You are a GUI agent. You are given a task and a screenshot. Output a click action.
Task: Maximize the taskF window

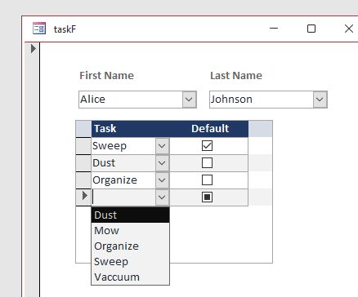311,29
